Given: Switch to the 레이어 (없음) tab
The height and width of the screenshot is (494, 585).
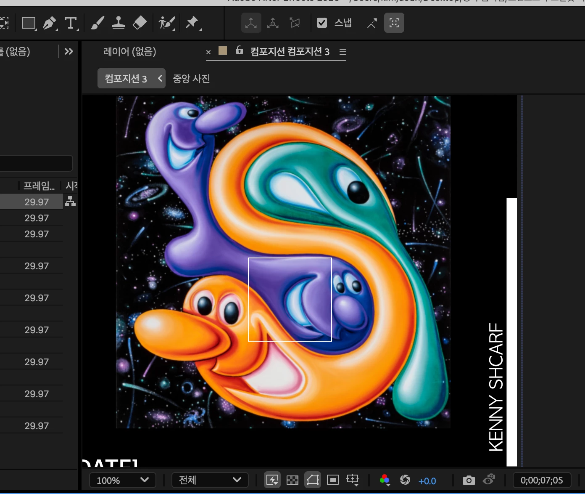Looking at the screenshot, I should click(130, 51).
